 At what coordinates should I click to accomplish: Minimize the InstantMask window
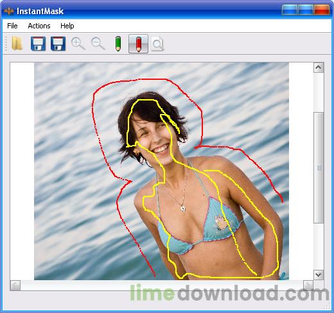tap(290, 10)
